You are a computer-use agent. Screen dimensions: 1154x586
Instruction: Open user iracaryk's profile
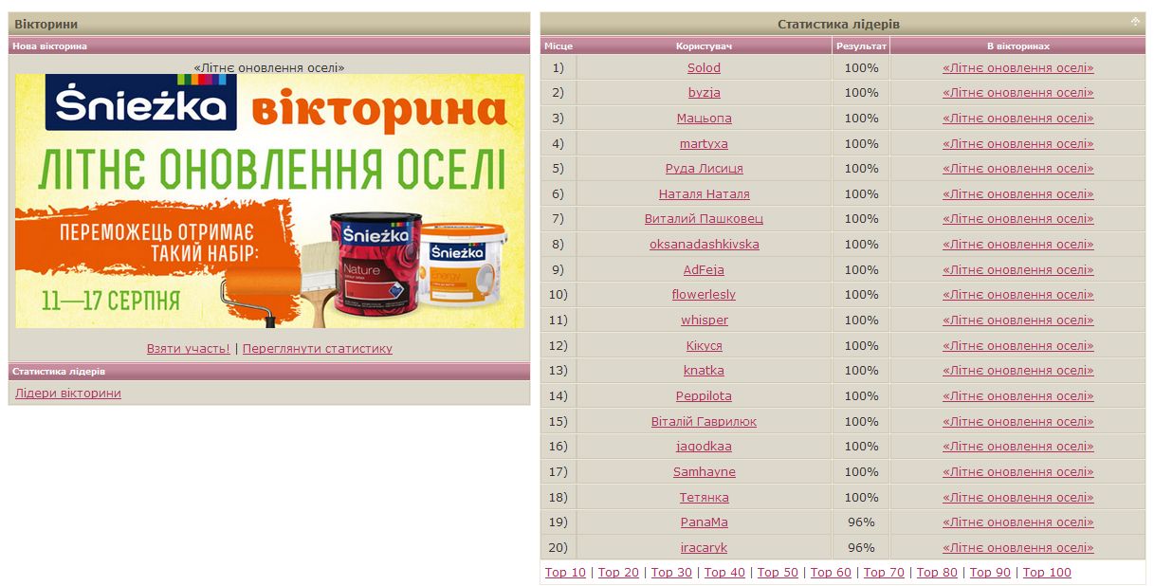(x=704, y=547)
